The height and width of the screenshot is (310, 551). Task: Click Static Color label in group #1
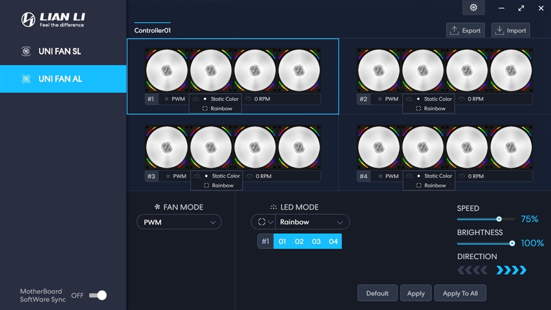tap(224, 99)
